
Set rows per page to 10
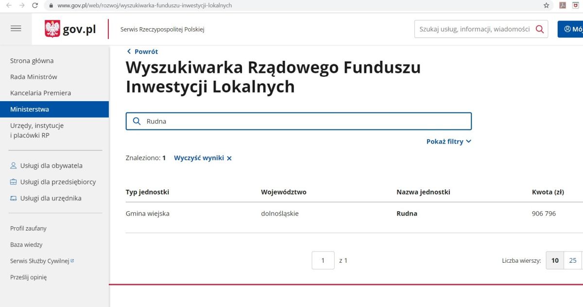[555, 260]
